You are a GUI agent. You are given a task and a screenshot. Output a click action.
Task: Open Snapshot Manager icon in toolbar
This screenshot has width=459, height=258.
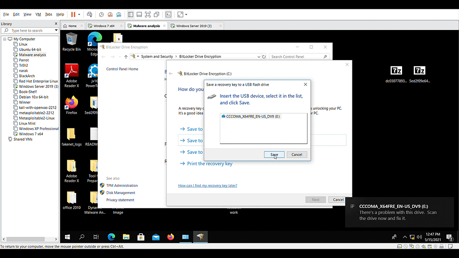click(x=119, y=14)
